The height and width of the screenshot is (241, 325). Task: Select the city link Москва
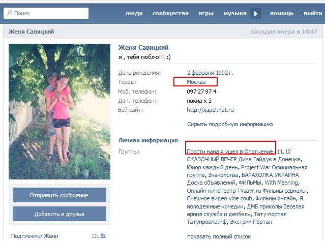pos(195,82)
